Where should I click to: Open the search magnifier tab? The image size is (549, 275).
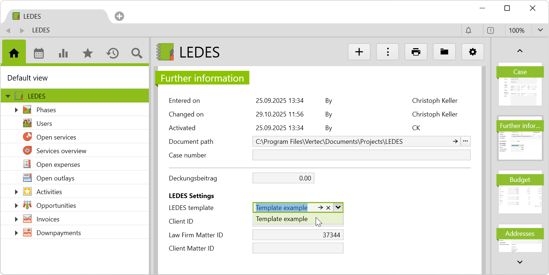(x=137, y=54)
